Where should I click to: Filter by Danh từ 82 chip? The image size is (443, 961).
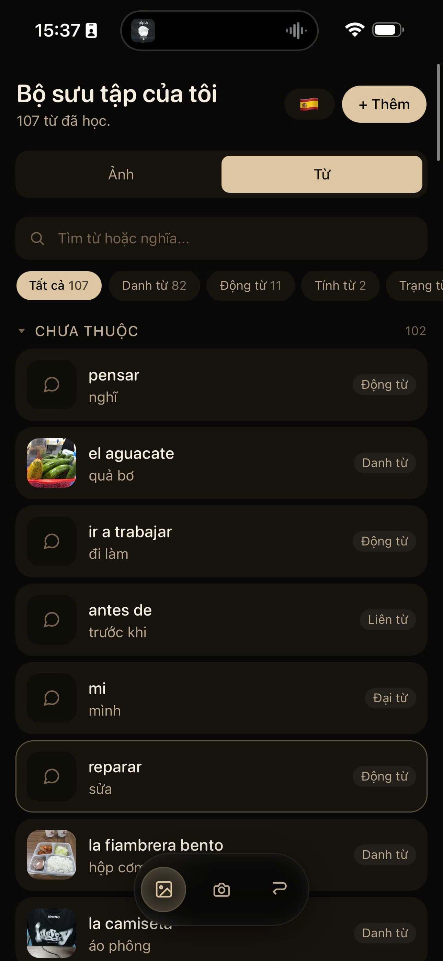(x=154, y=285)
